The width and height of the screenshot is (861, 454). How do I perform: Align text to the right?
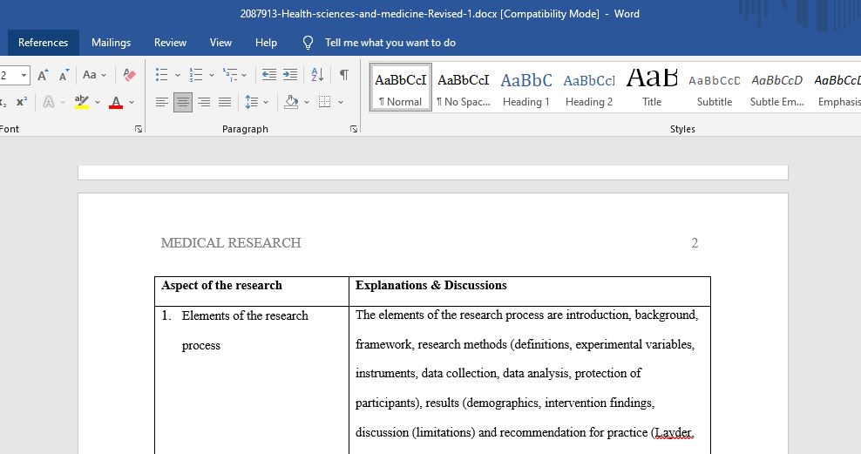204,102
